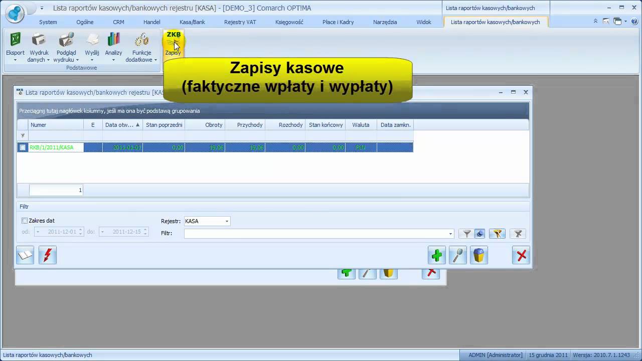642x361 pixels.
Task: Click ADMIN [Administrator] in status bar
Action: [495, 355]
